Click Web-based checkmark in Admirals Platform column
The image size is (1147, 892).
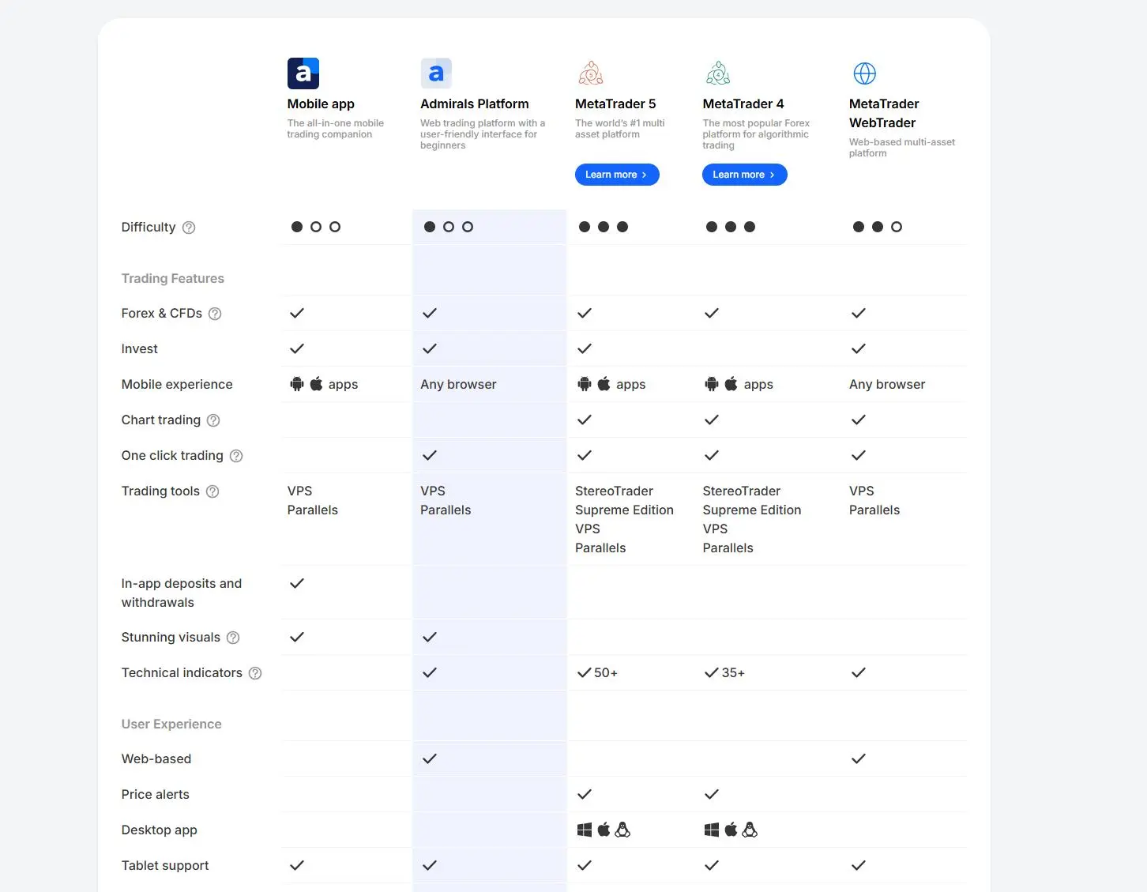[430, 758]
